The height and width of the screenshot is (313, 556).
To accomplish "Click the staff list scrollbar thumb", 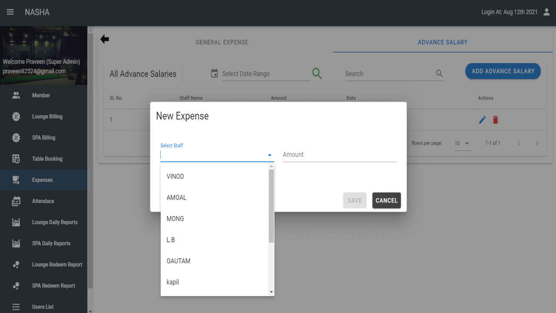I will [271, 206].
